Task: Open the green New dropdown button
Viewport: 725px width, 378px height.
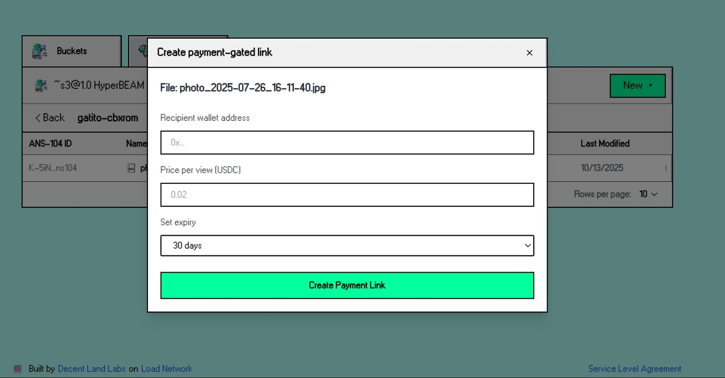Action: 637,86
